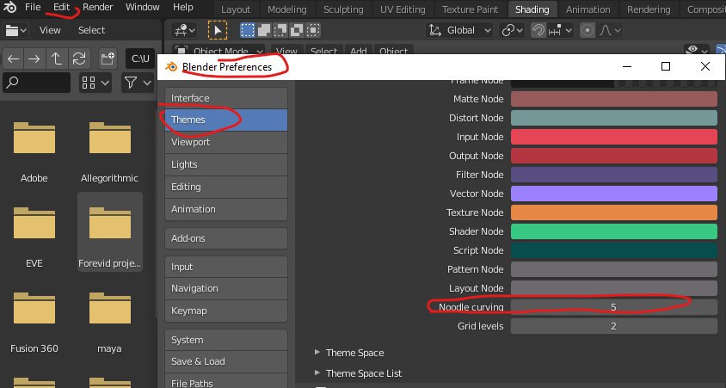Open Navigation preferences section
This screenshot has width=726, height=388.
coord(226,288)
